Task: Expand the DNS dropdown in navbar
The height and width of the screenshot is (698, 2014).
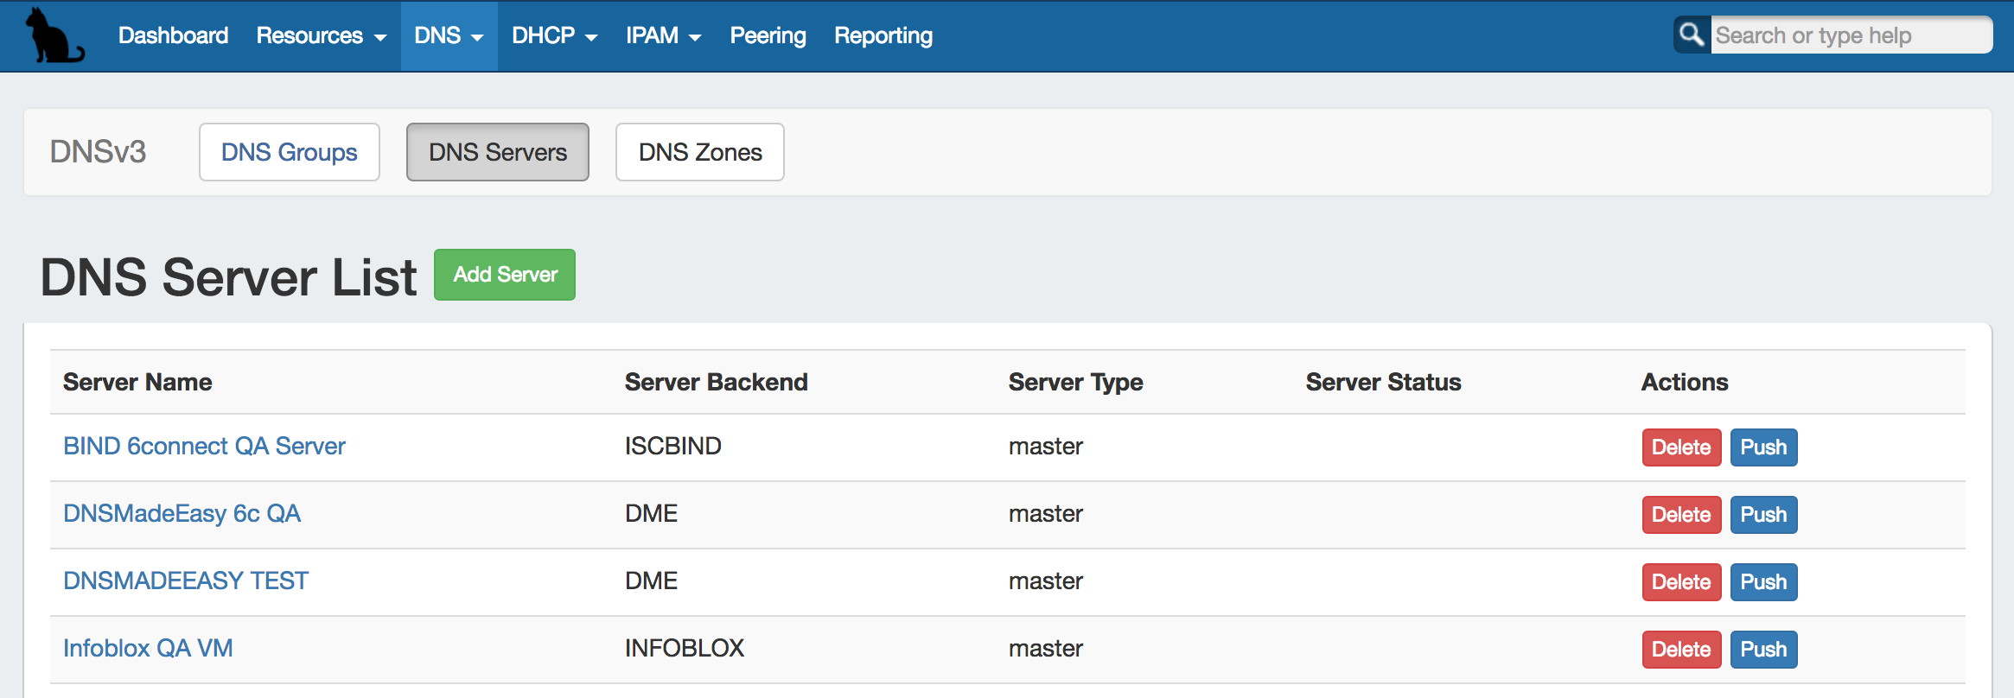Action: click(448, 35)
